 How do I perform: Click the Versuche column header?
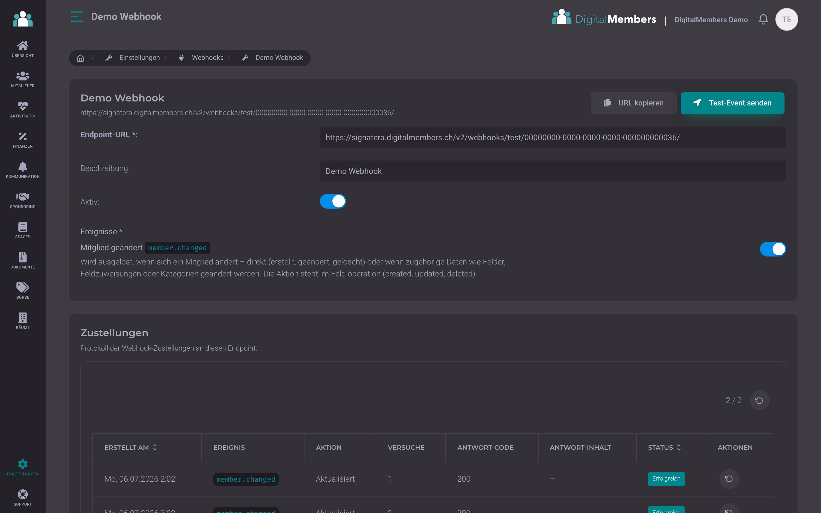[x=406, y=447]
